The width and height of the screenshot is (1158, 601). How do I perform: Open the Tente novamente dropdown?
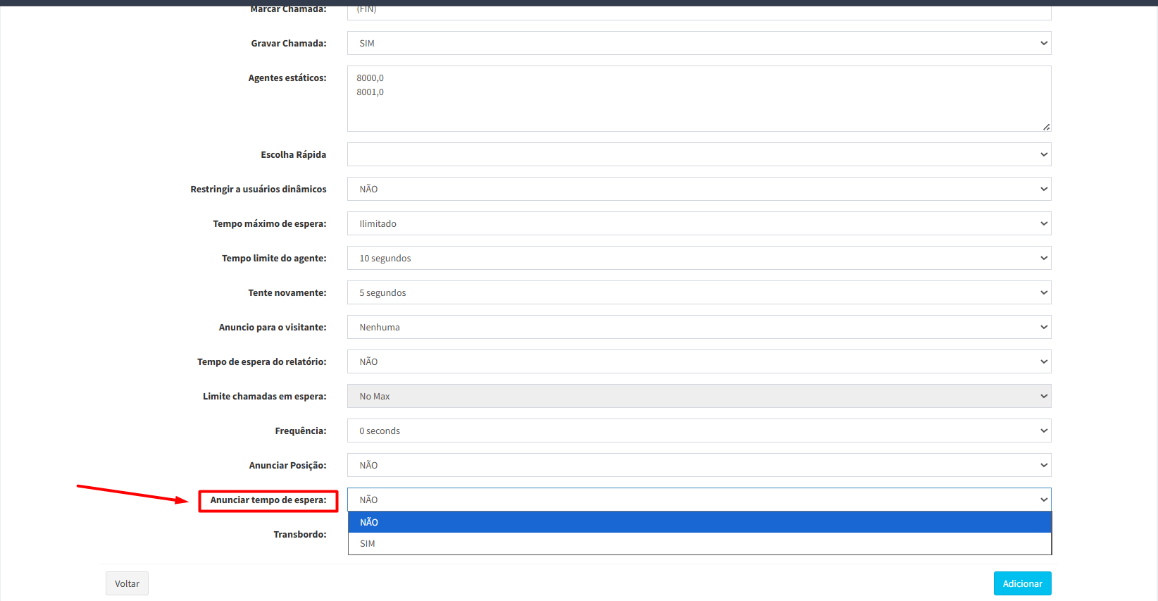pyautogui.click(x=698, y=292)
